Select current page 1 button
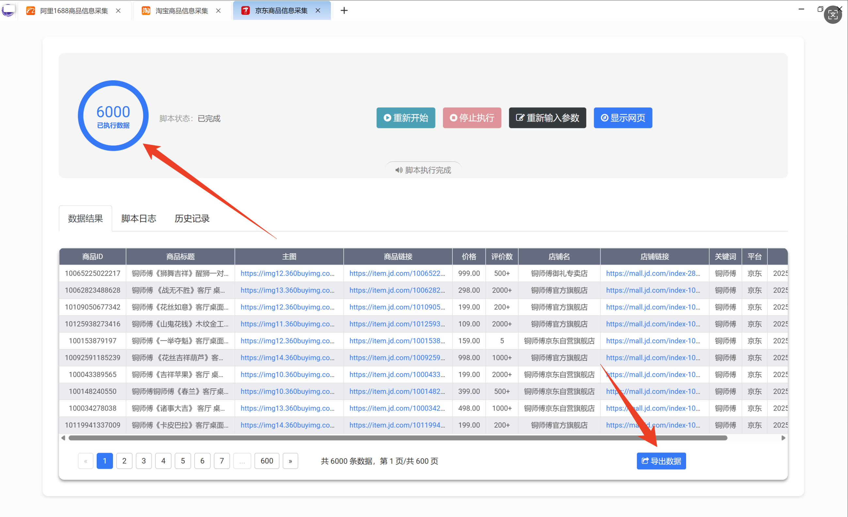This screenshot has width=848, height=517. (x=105, y=461)
